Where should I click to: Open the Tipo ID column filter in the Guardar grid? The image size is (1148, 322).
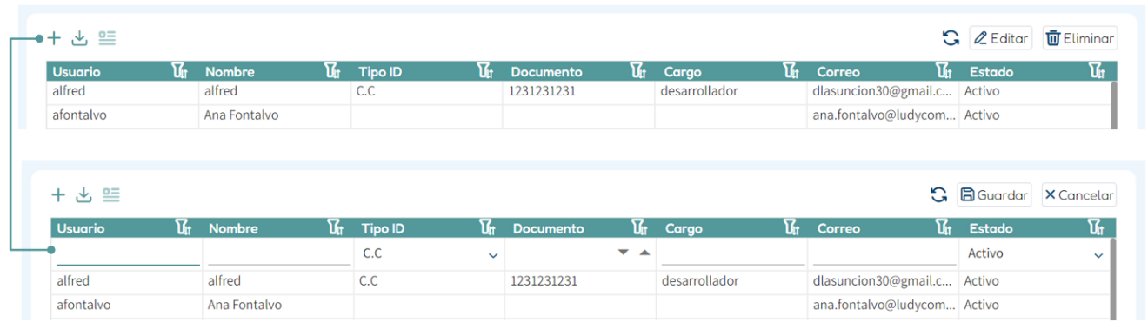tap(487, 228)
